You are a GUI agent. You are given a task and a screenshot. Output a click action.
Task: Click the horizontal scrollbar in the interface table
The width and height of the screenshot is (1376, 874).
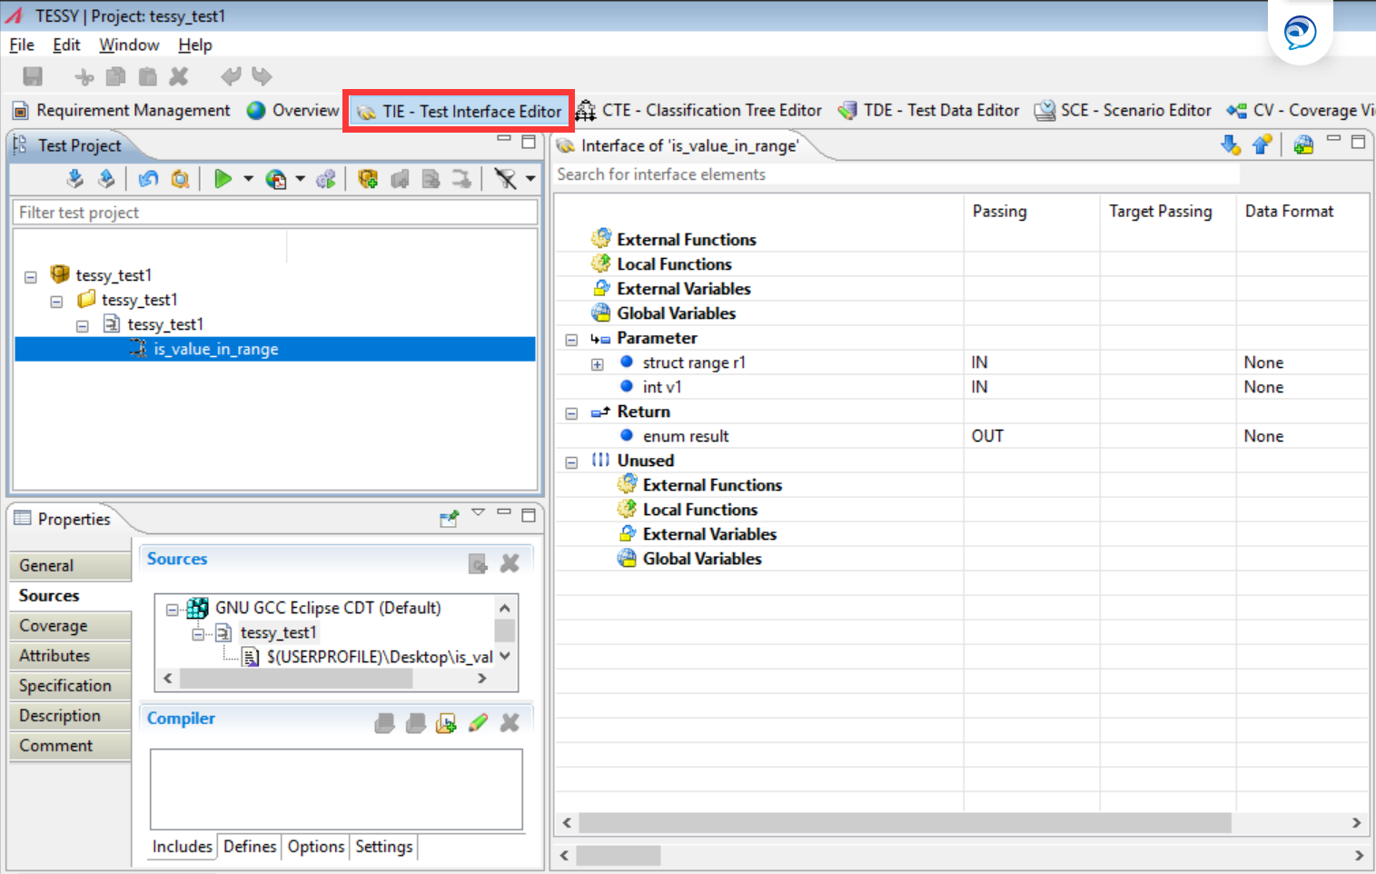pos(905,823)
